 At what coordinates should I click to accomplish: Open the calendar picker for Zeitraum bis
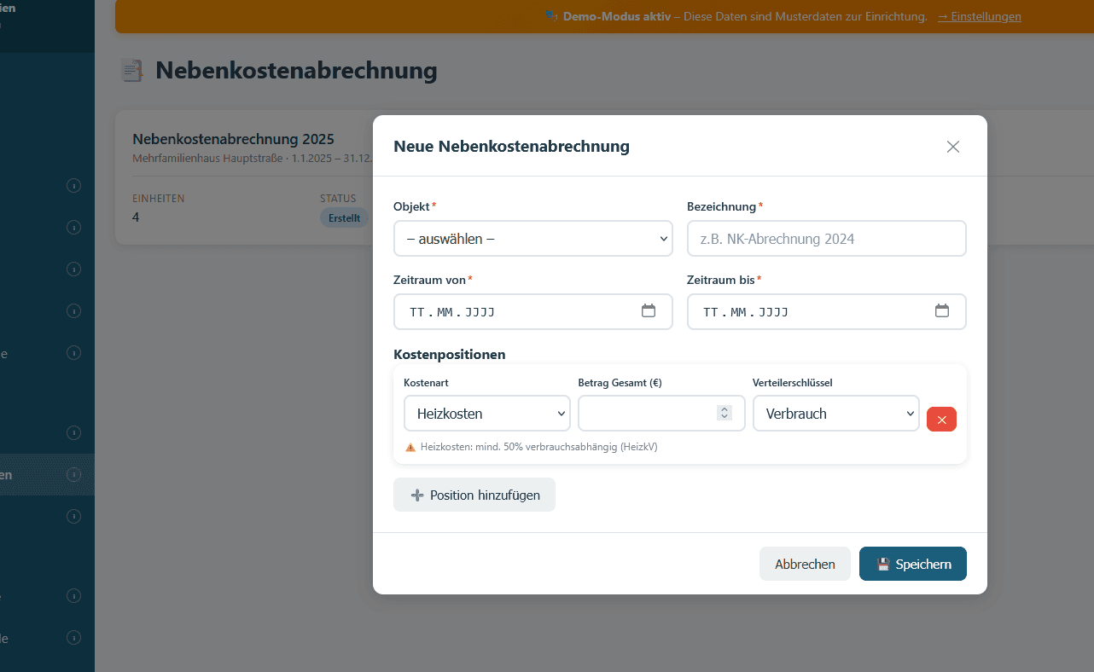[942, 311]
